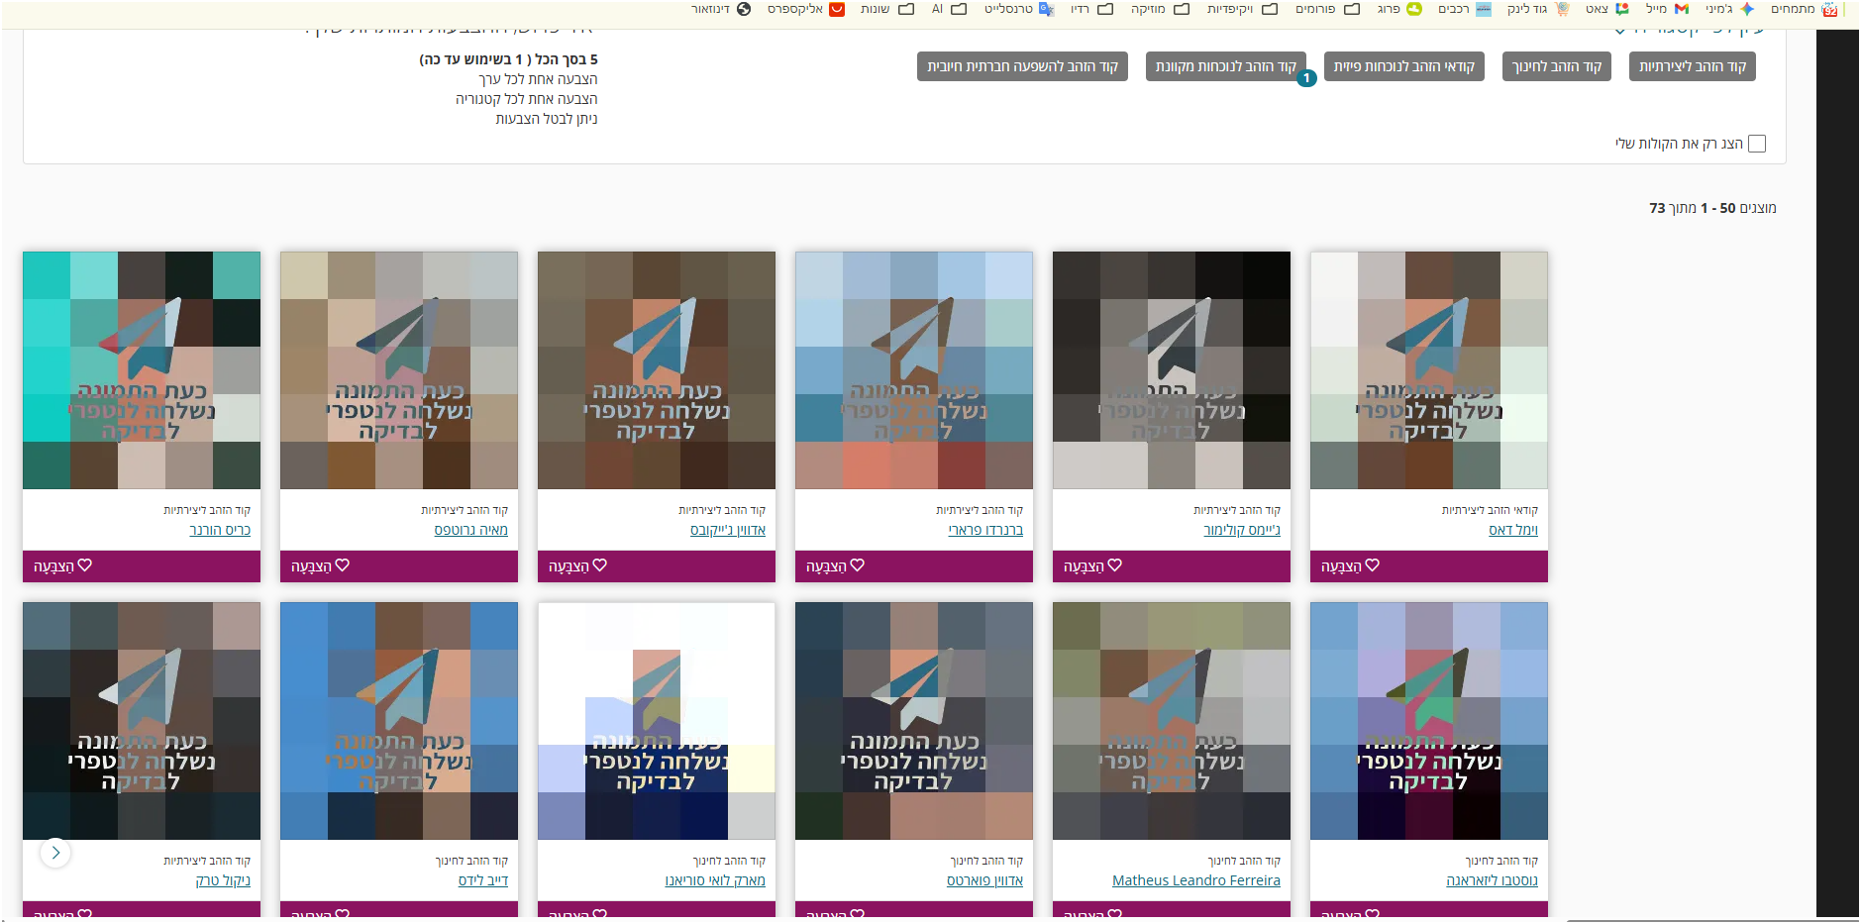Select category 'קוד הזהב לחינוך'
The image size is (1861, 924).
1556,66
